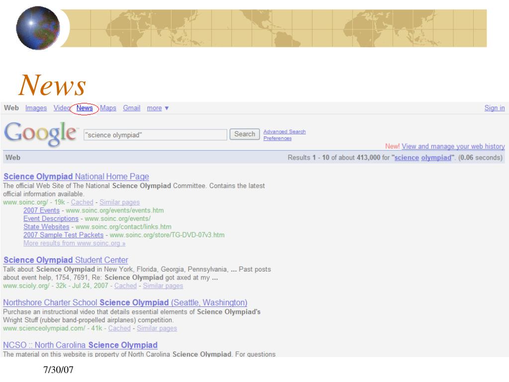Open the Event Descriptions sublink
509x382 pixels.
tap(51, 219)
